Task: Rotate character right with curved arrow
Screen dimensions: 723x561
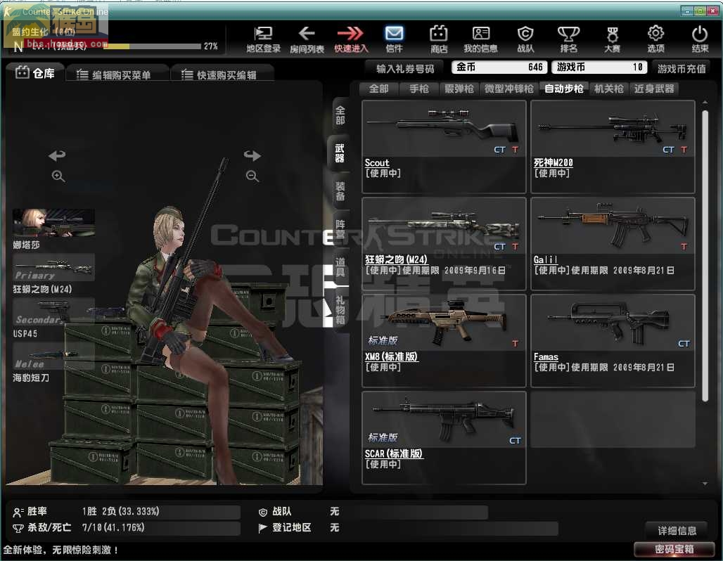Action: 252,155
